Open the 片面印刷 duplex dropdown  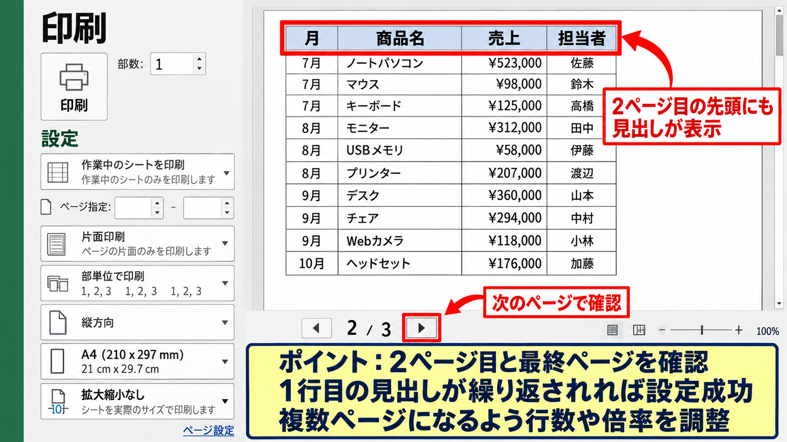pos(137,243)
